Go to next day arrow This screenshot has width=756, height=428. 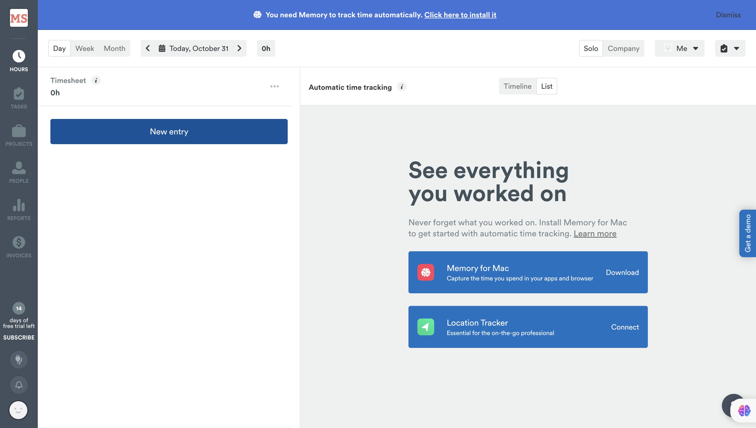coord(239,48)
